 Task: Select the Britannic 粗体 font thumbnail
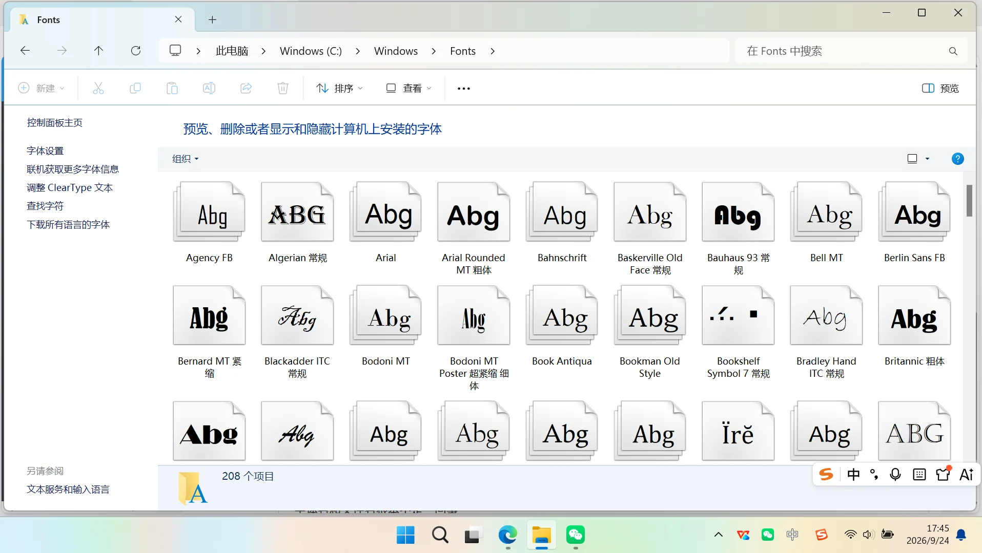click(914, 315)
